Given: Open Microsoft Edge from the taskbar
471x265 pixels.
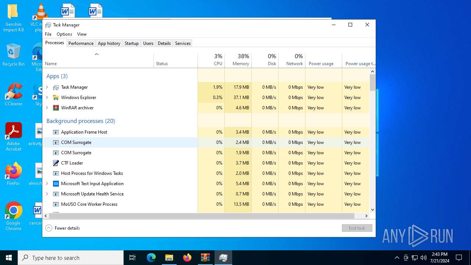Looking at the screenshot, I should click(151, 258).
